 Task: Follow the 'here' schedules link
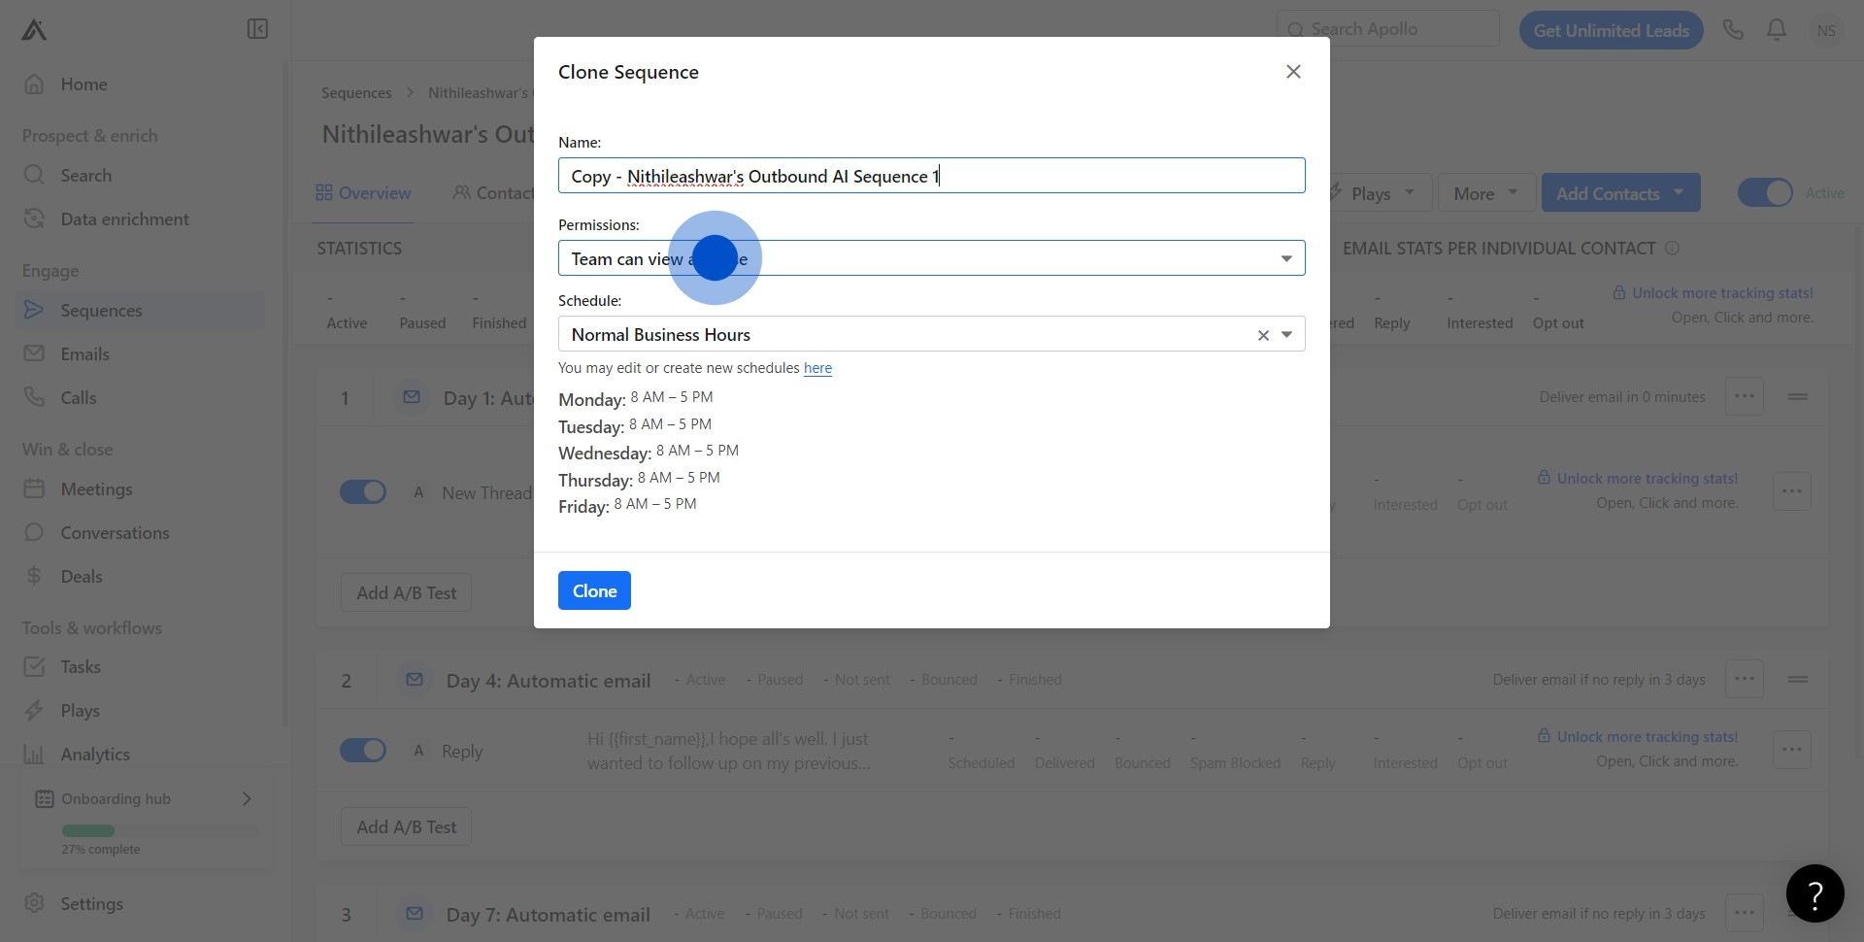[817, 368]
